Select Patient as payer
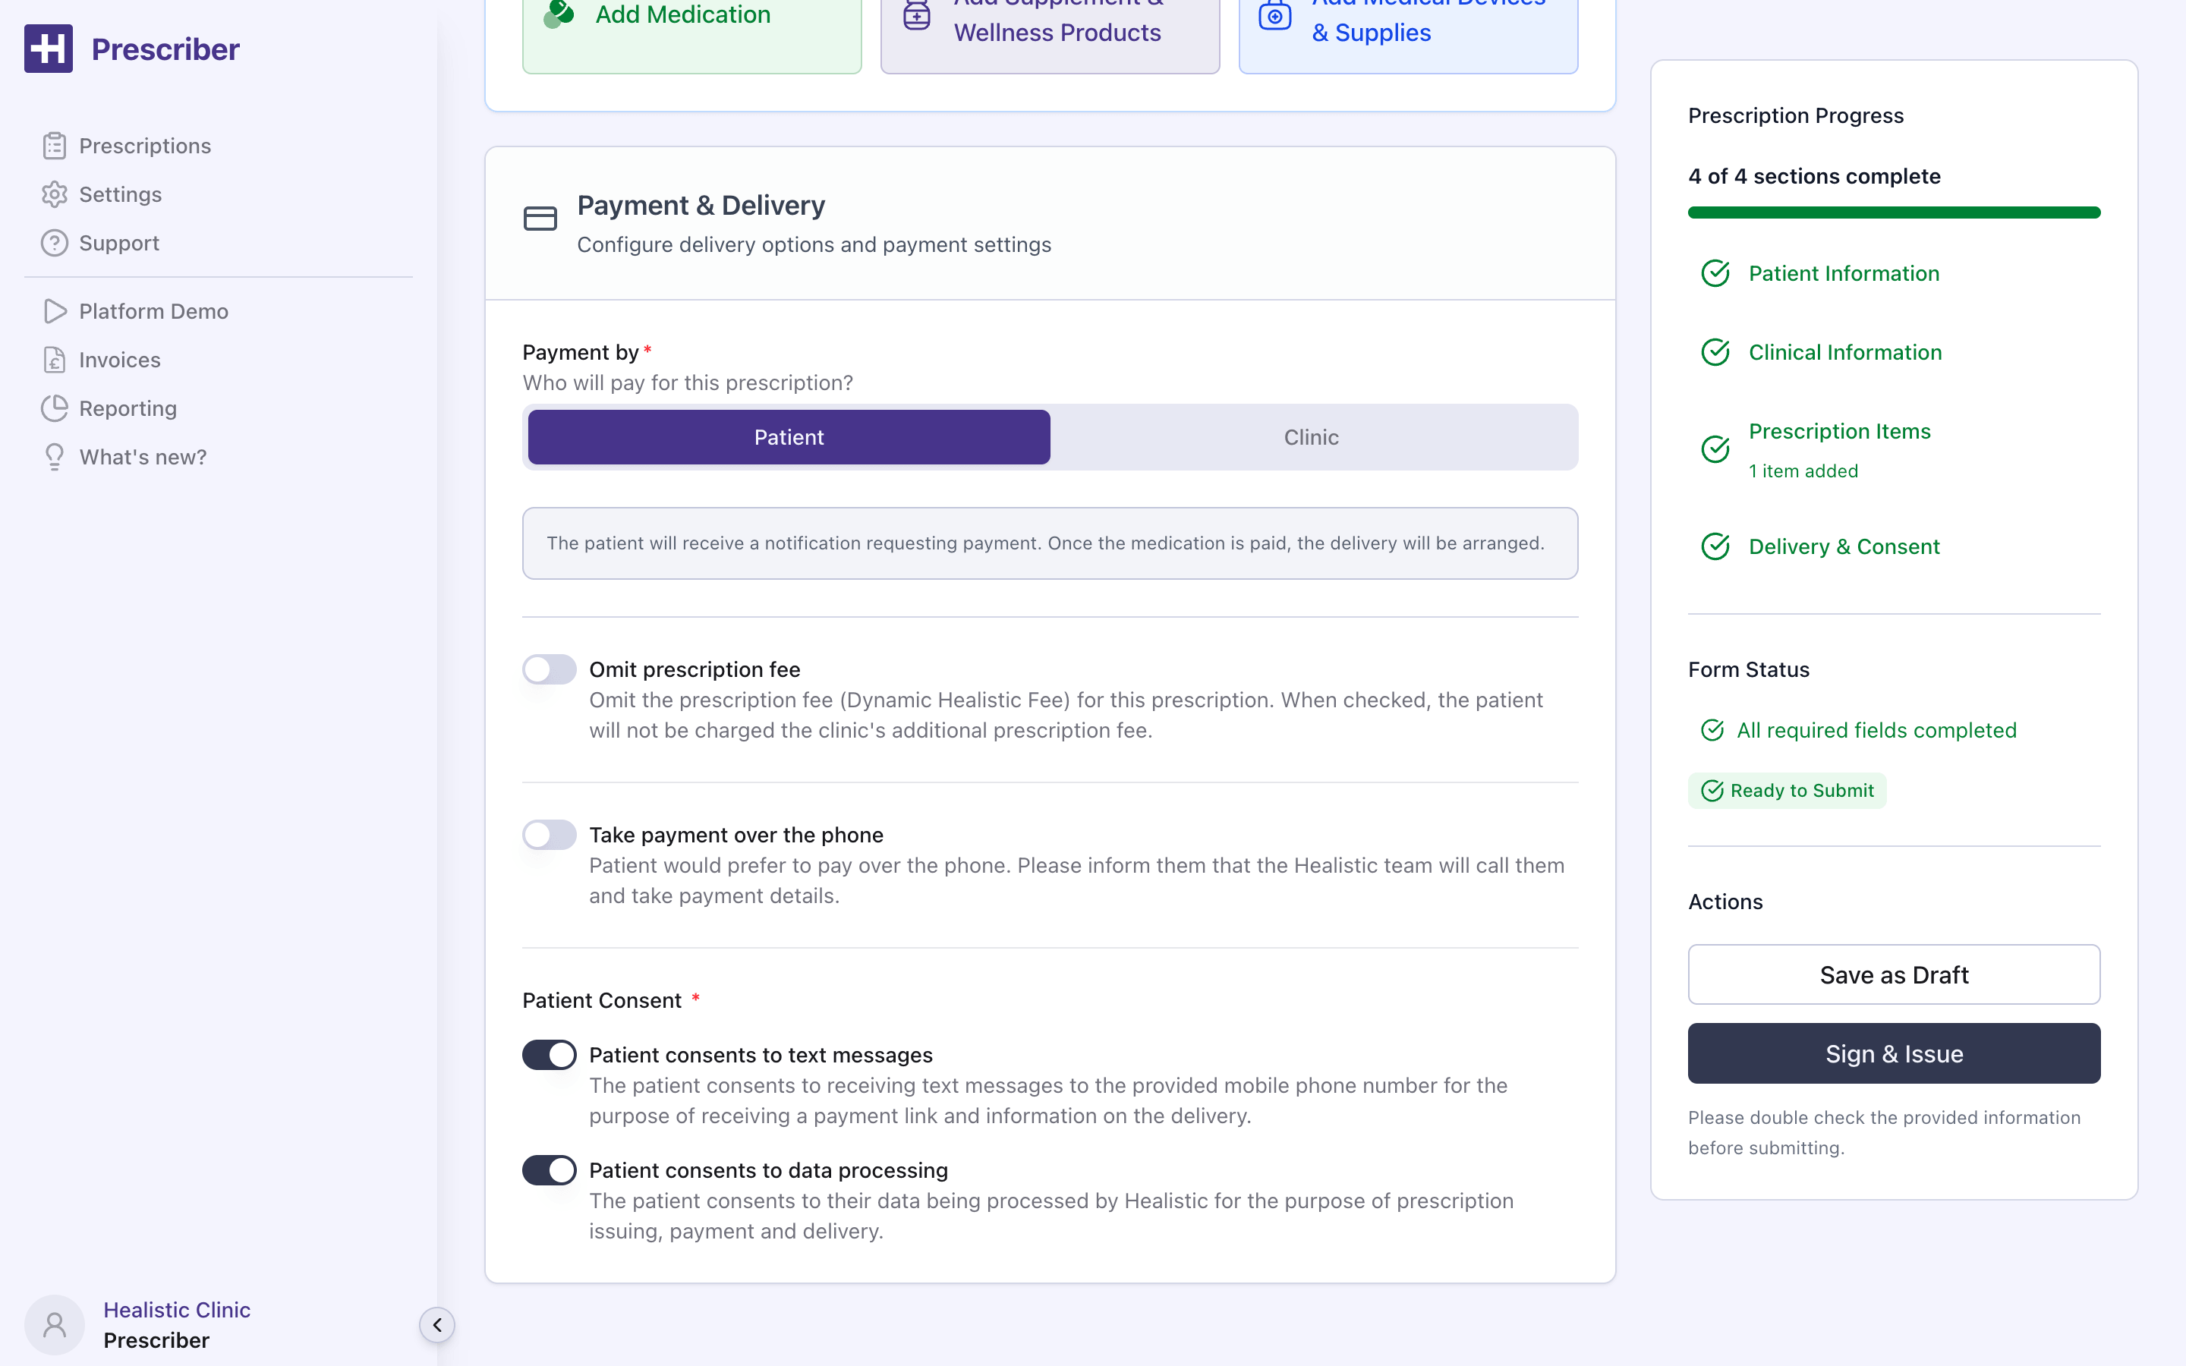This screenshot has width=2186, height=1366. click(x=789, y=437)
